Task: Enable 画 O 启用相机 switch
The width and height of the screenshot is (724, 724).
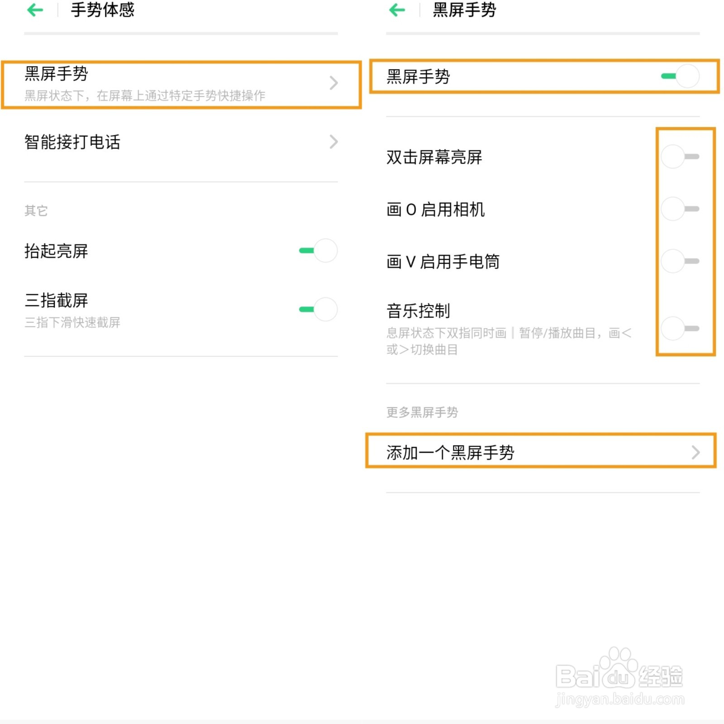Action: click(x=680, y=209)
